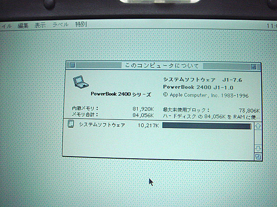277x207 pixels.
Task: Open the 編集 (Edit) menu
Action: pyautogui.click(x=23, y=25)
